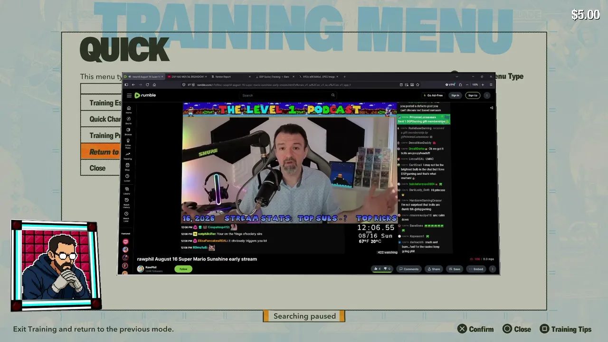
Task: Like the video with thumbs up
Action: tap(377, 269)
